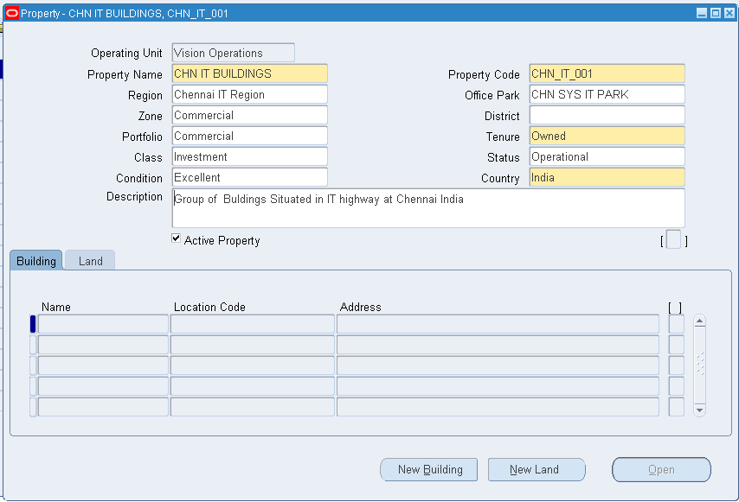Click the Oracle logo in the title bar
The width and height of the screenshot is (739, 502).
[12, 12]
